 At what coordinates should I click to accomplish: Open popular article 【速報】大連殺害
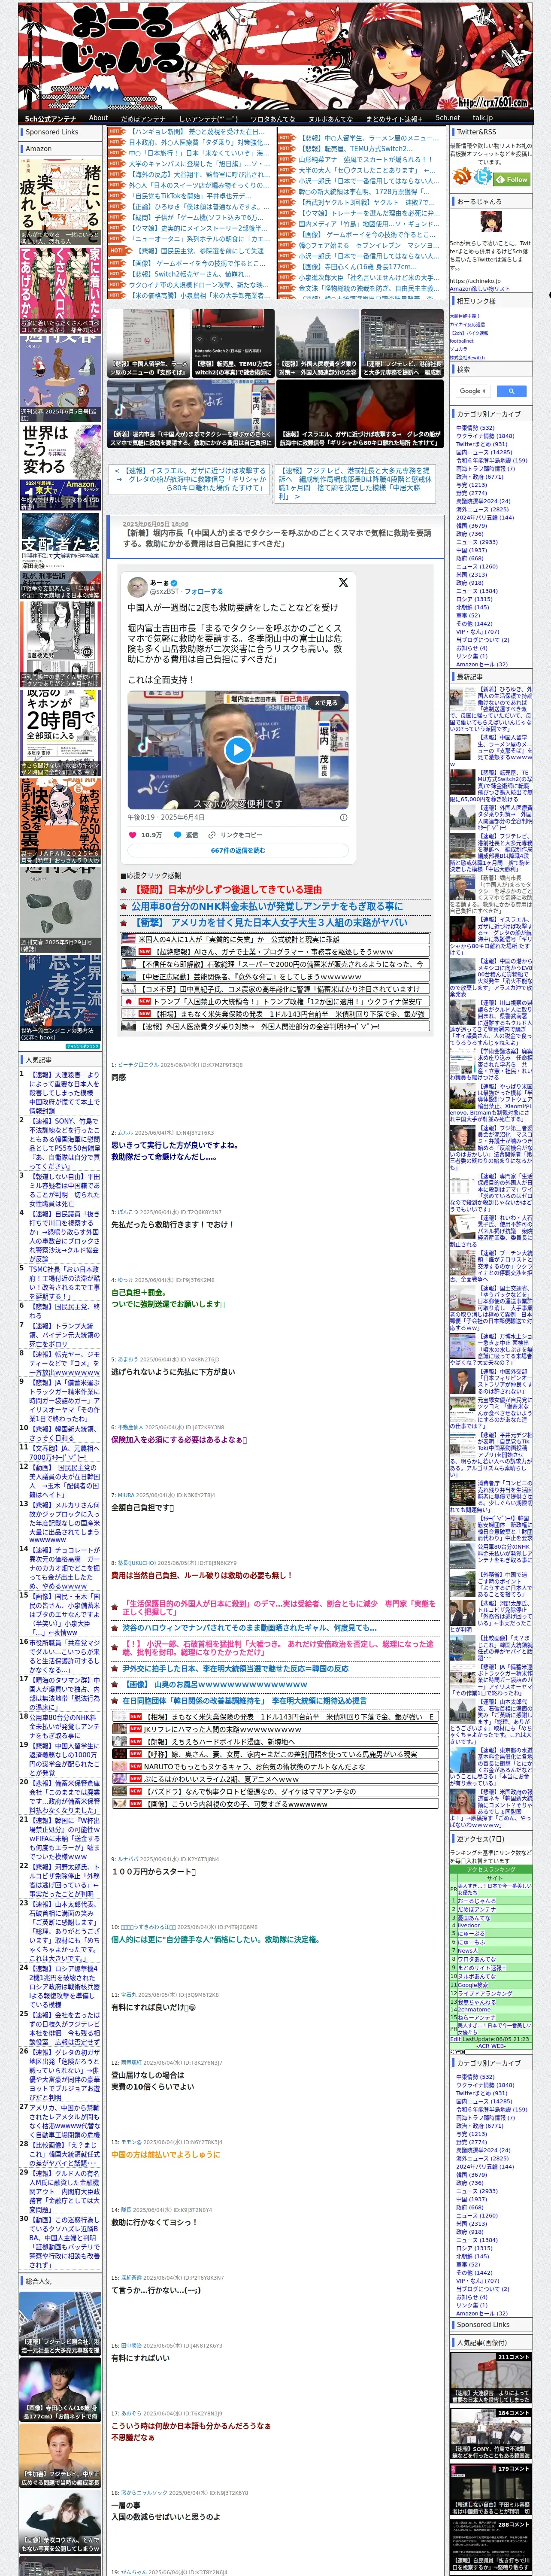(x=64, y=1093)
